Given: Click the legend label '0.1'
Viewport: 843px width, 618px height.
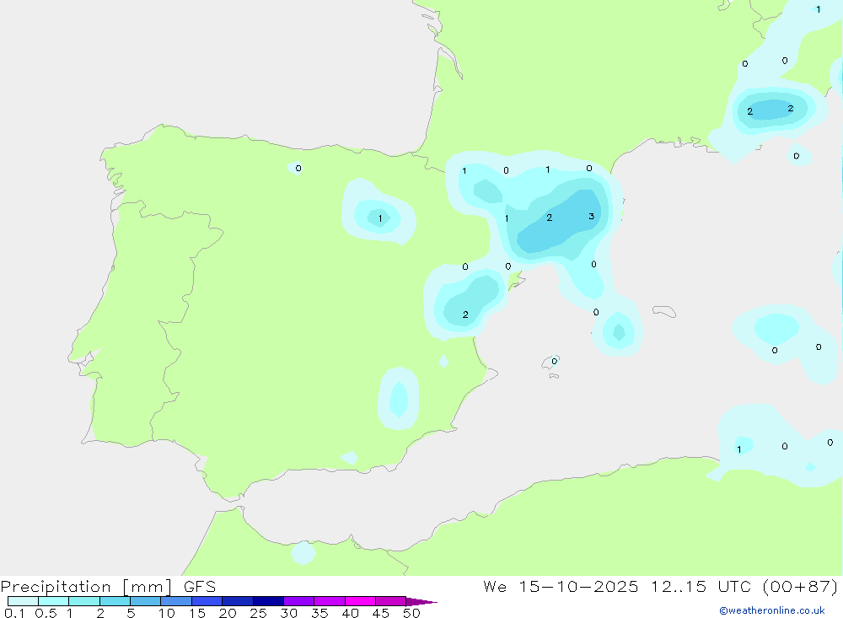Looking at the screenshot, I should click(14, 613).
